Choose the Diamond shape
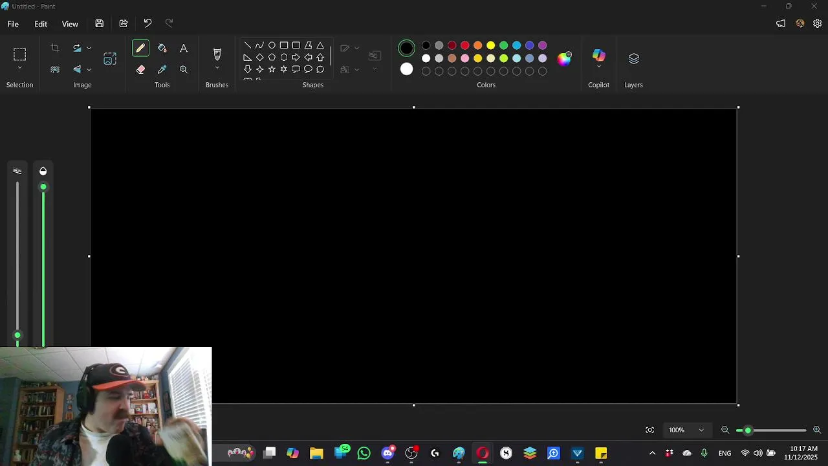The image size is (828, 466). point(259,58)
